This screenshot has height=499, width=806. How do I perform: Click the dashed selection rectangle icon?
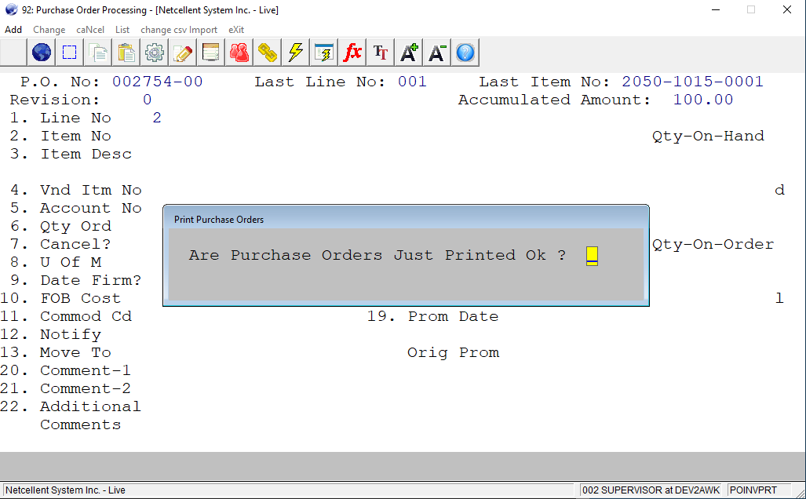pyautogui.click(x=69, y=53)
